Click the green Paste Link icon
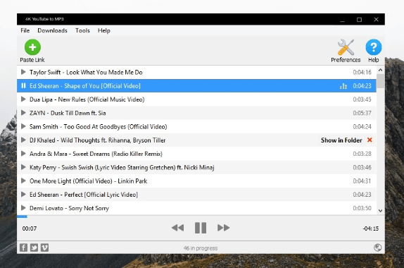 pyautogui.click(x=32, y=47)
